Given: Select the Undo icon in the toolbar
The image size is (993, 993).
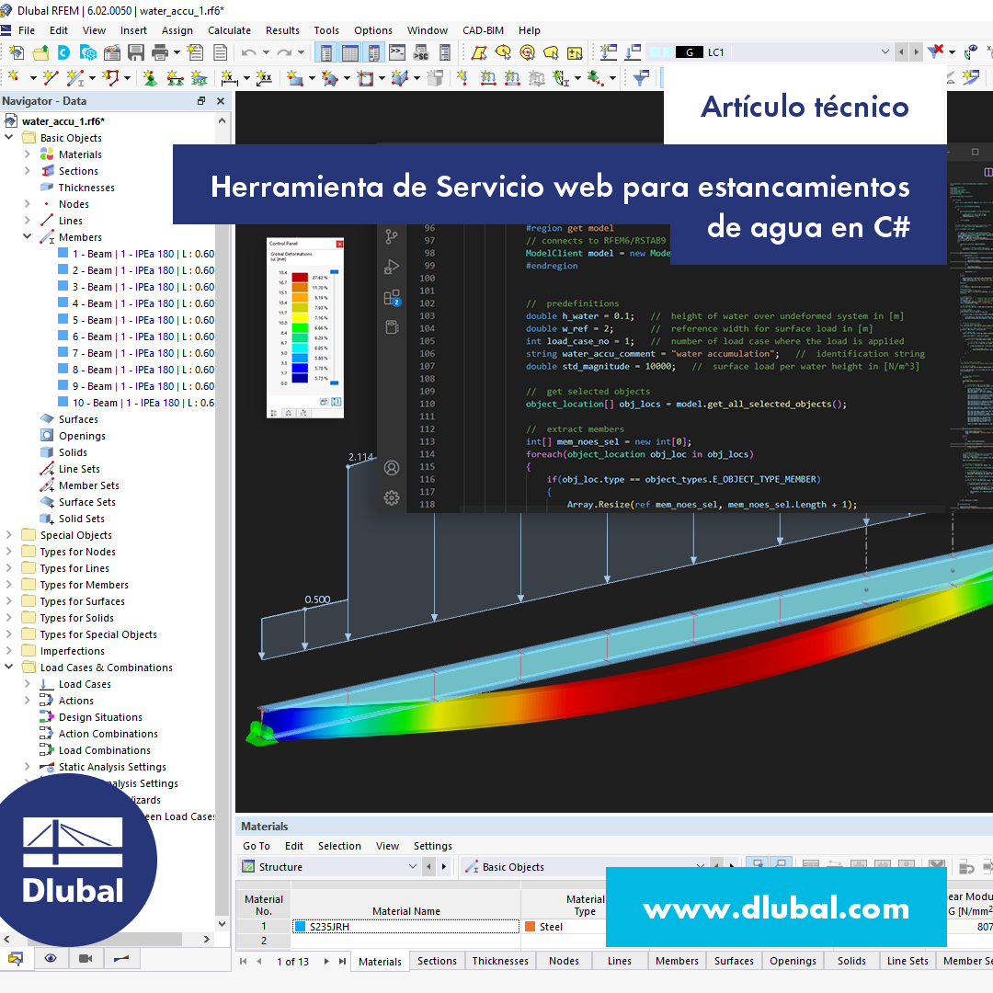Looking at the screenshot, I should click(x=248, y=52).
